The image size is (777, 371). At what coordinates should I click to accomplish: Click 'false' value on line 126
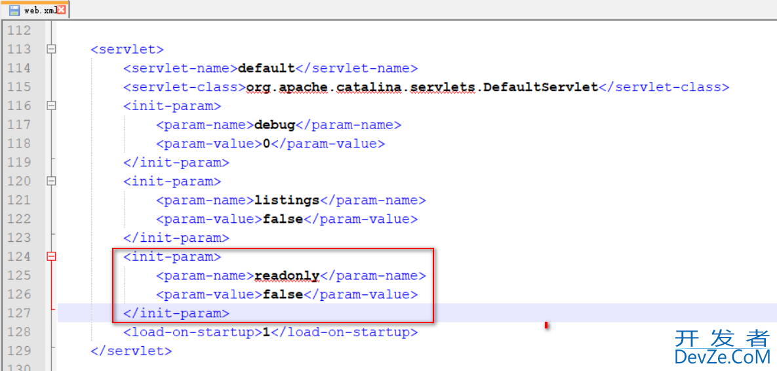(283, 294)
